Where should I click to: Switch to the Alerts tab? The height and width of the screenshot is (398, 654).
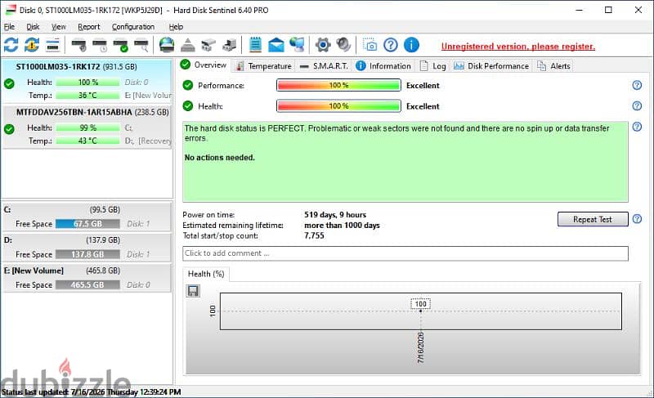(x=553, y=66)
